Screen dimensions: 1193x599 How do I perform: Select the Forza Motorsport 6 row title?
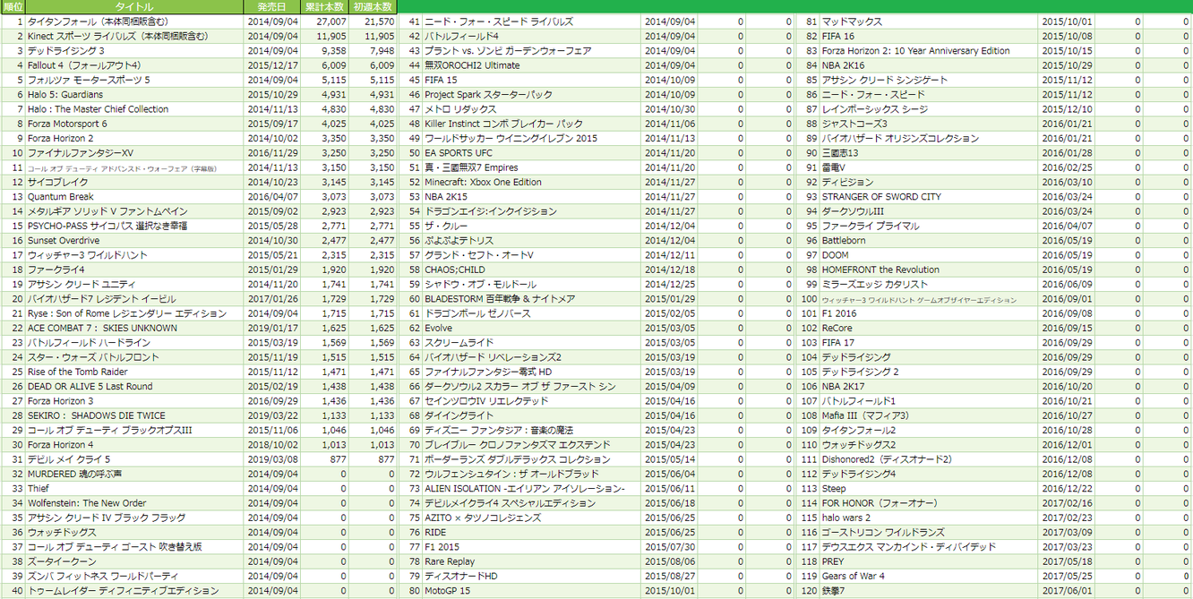(67, 124)
